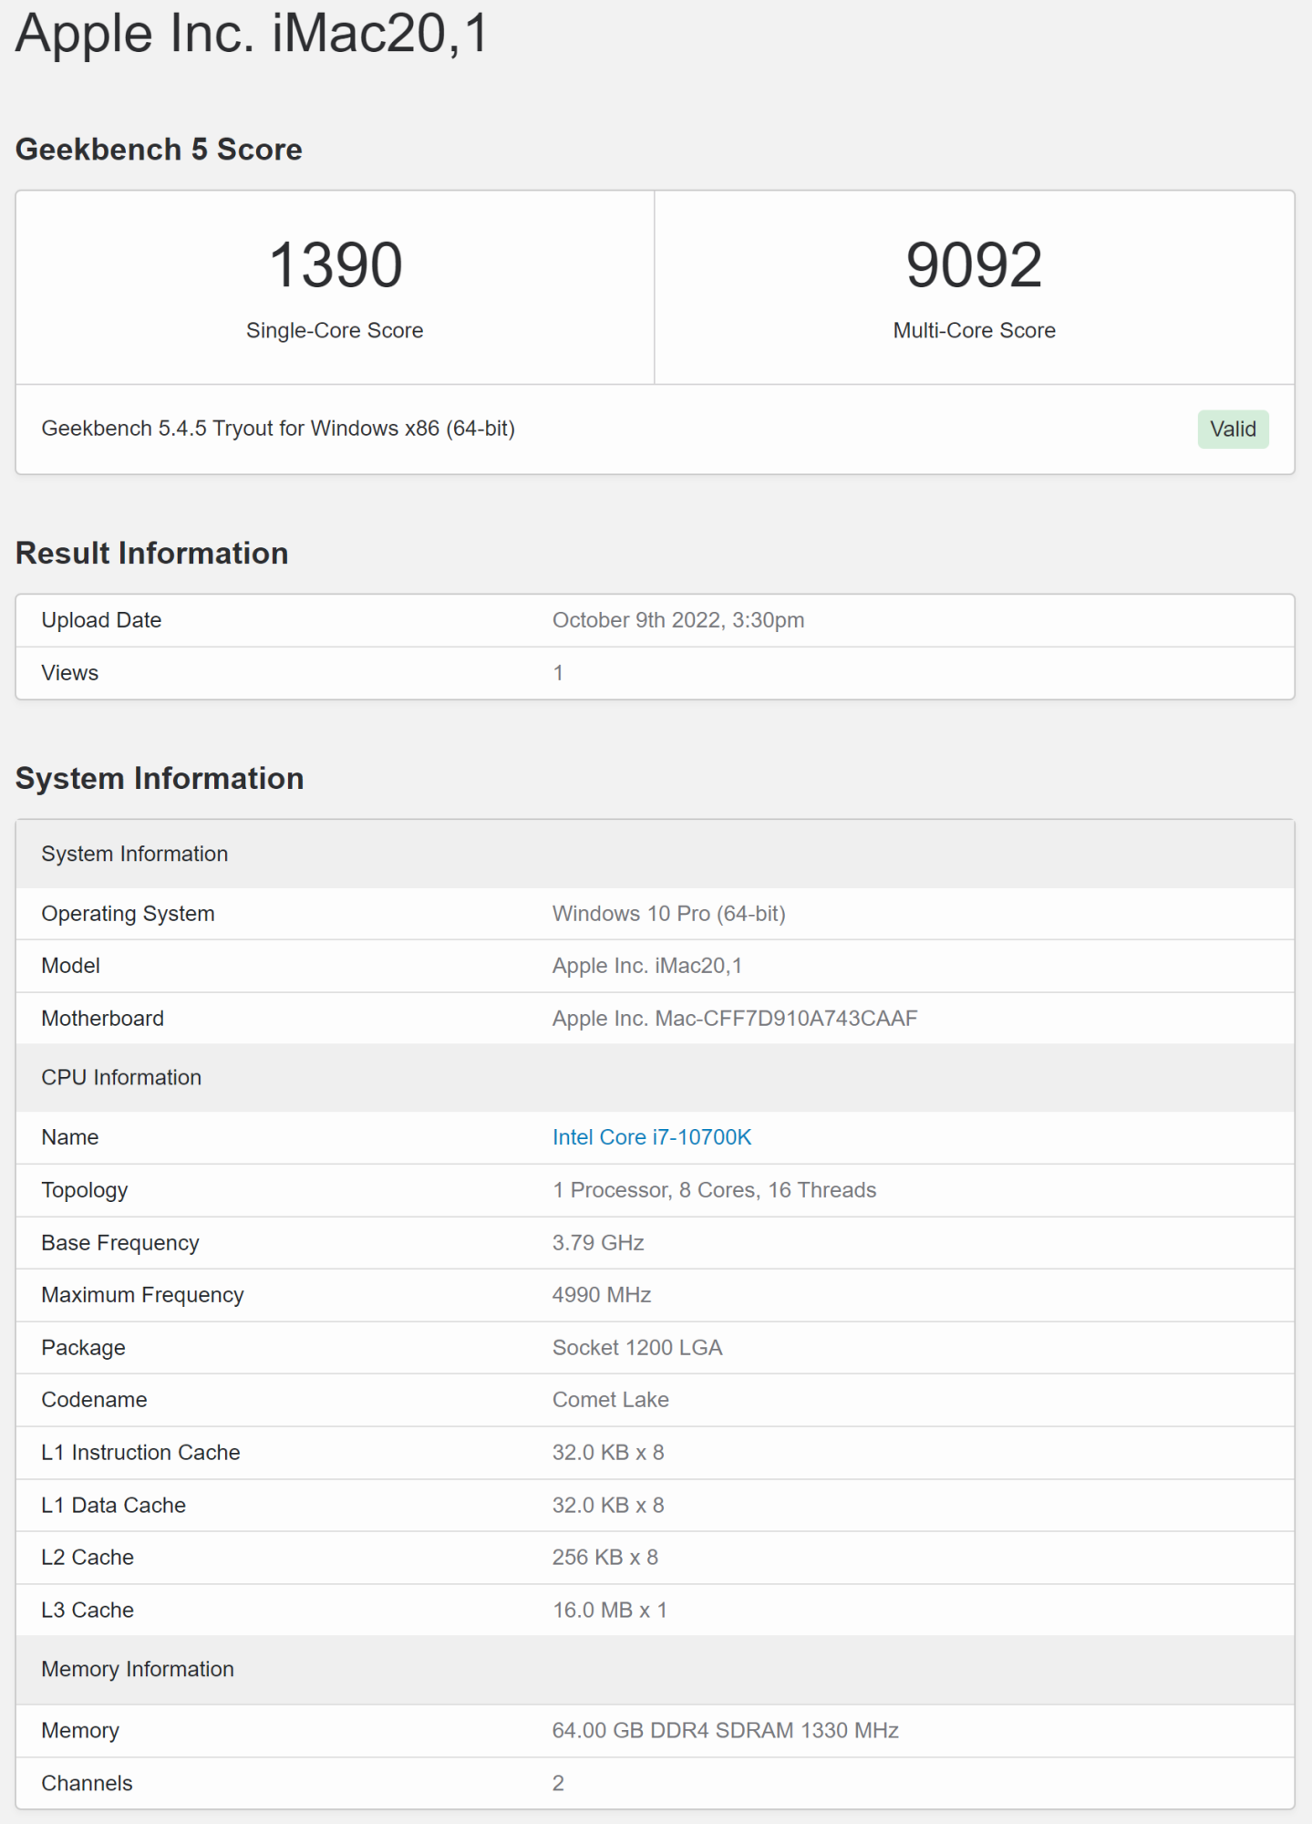Select the 4990 MHz value
The height and width of the screenshot is (1824, 1312).
pos(602,1295)
